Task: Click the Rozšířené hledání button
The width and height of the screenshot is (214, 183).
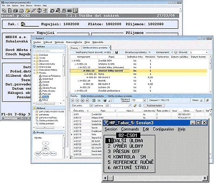Action: pos(154,105)
